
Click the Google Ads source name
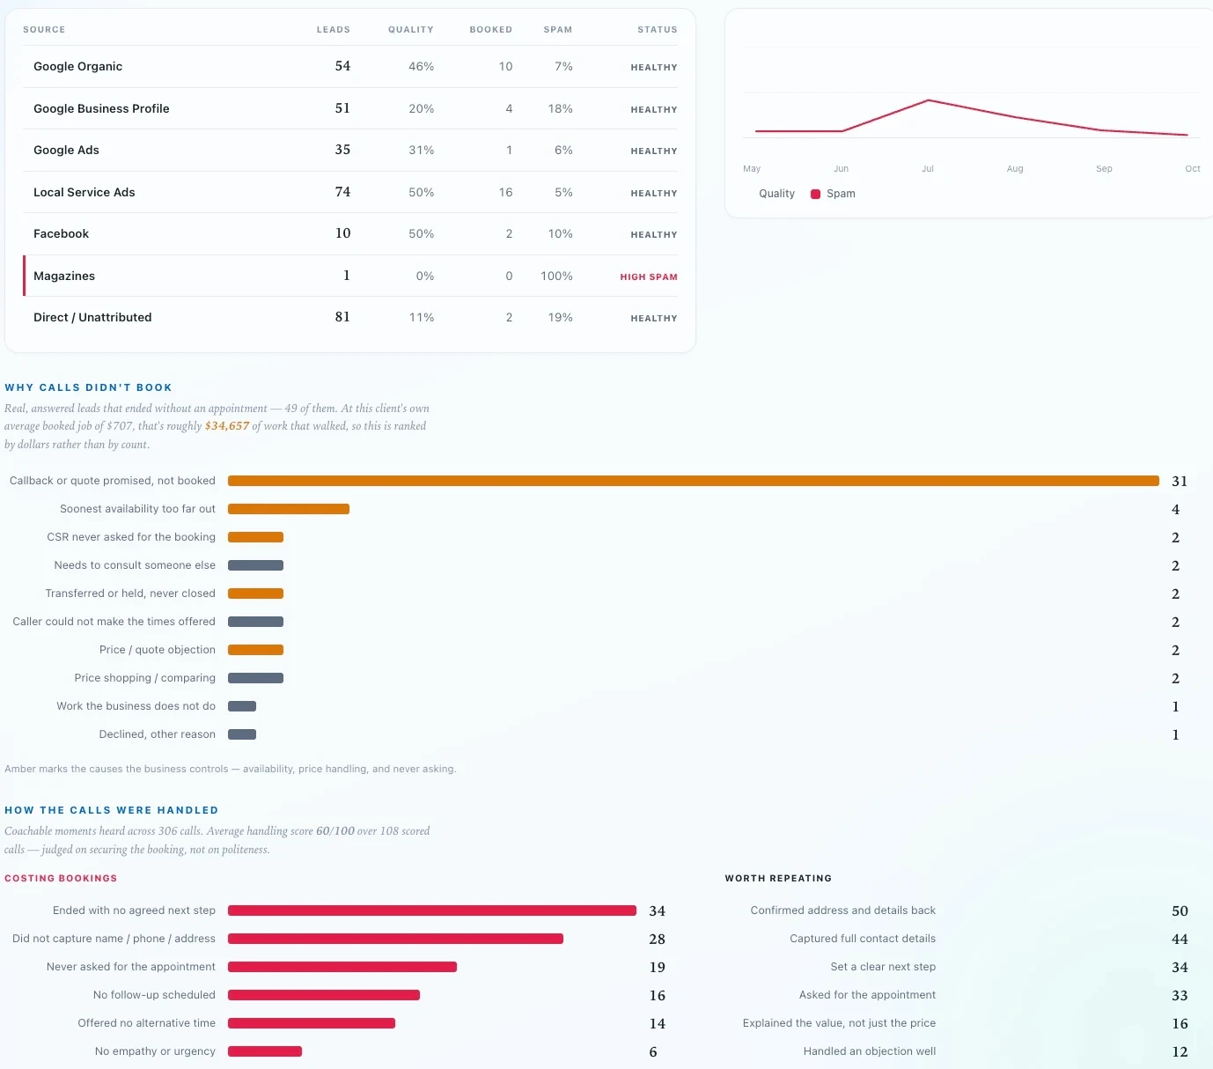(x=66, y=151)
